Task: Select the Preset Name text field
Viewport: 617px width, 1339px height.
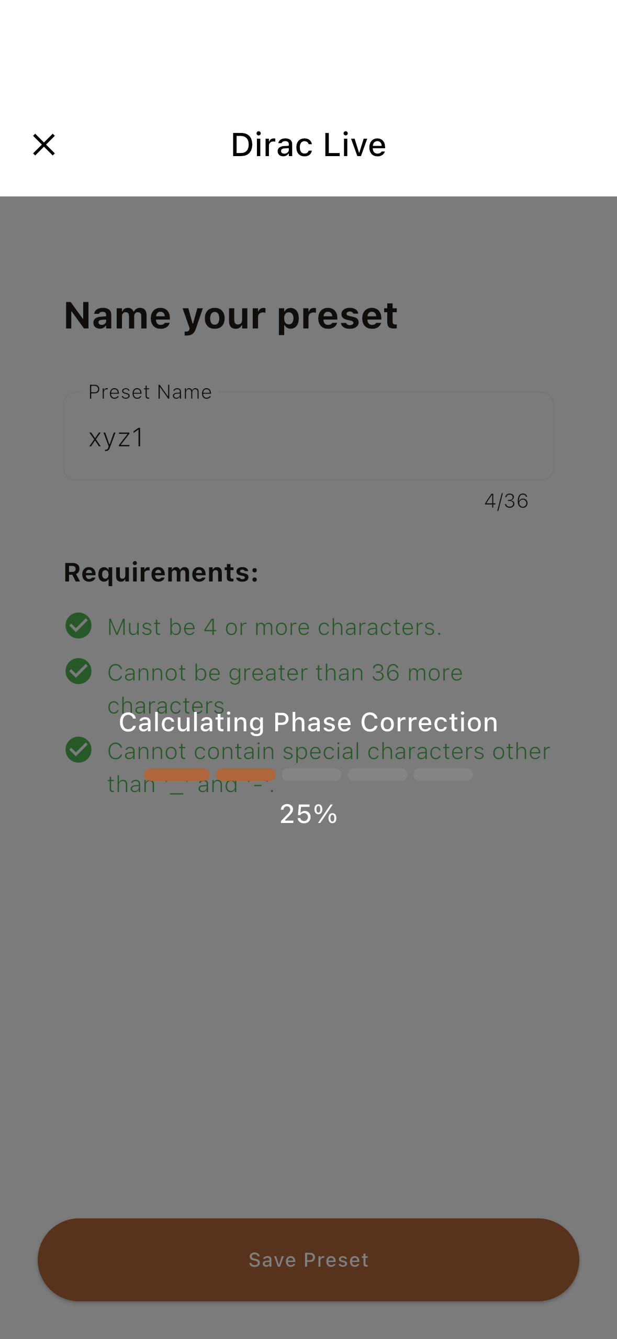Action: 308,436
